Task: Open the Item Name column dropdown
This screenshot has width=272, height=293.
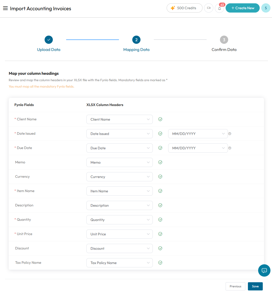Action: coord(119,191)
